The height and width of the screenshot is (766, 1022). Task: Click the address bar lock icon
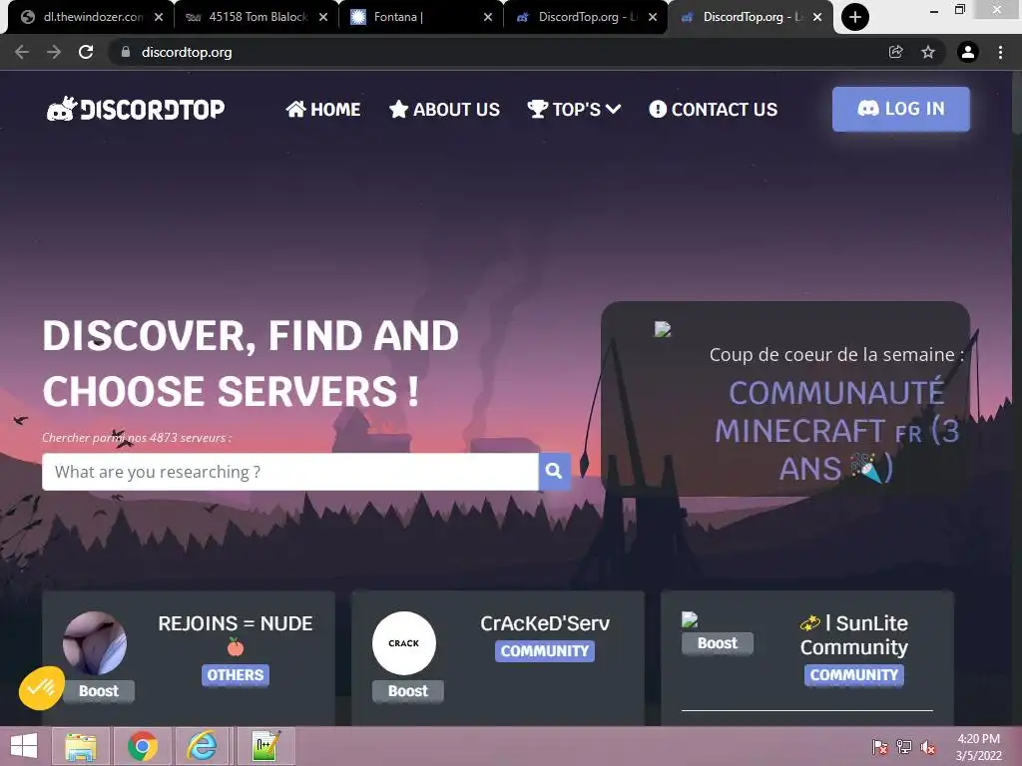126,52
